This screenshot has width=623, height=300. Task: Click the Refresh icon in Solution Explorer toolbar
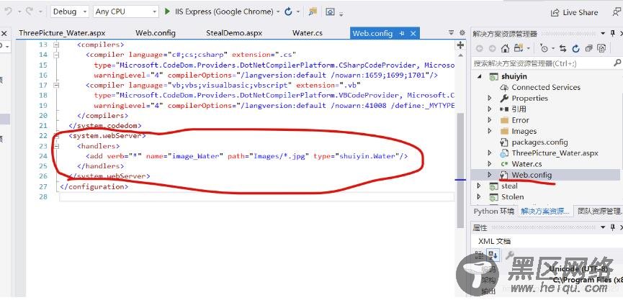click(575, 48)
